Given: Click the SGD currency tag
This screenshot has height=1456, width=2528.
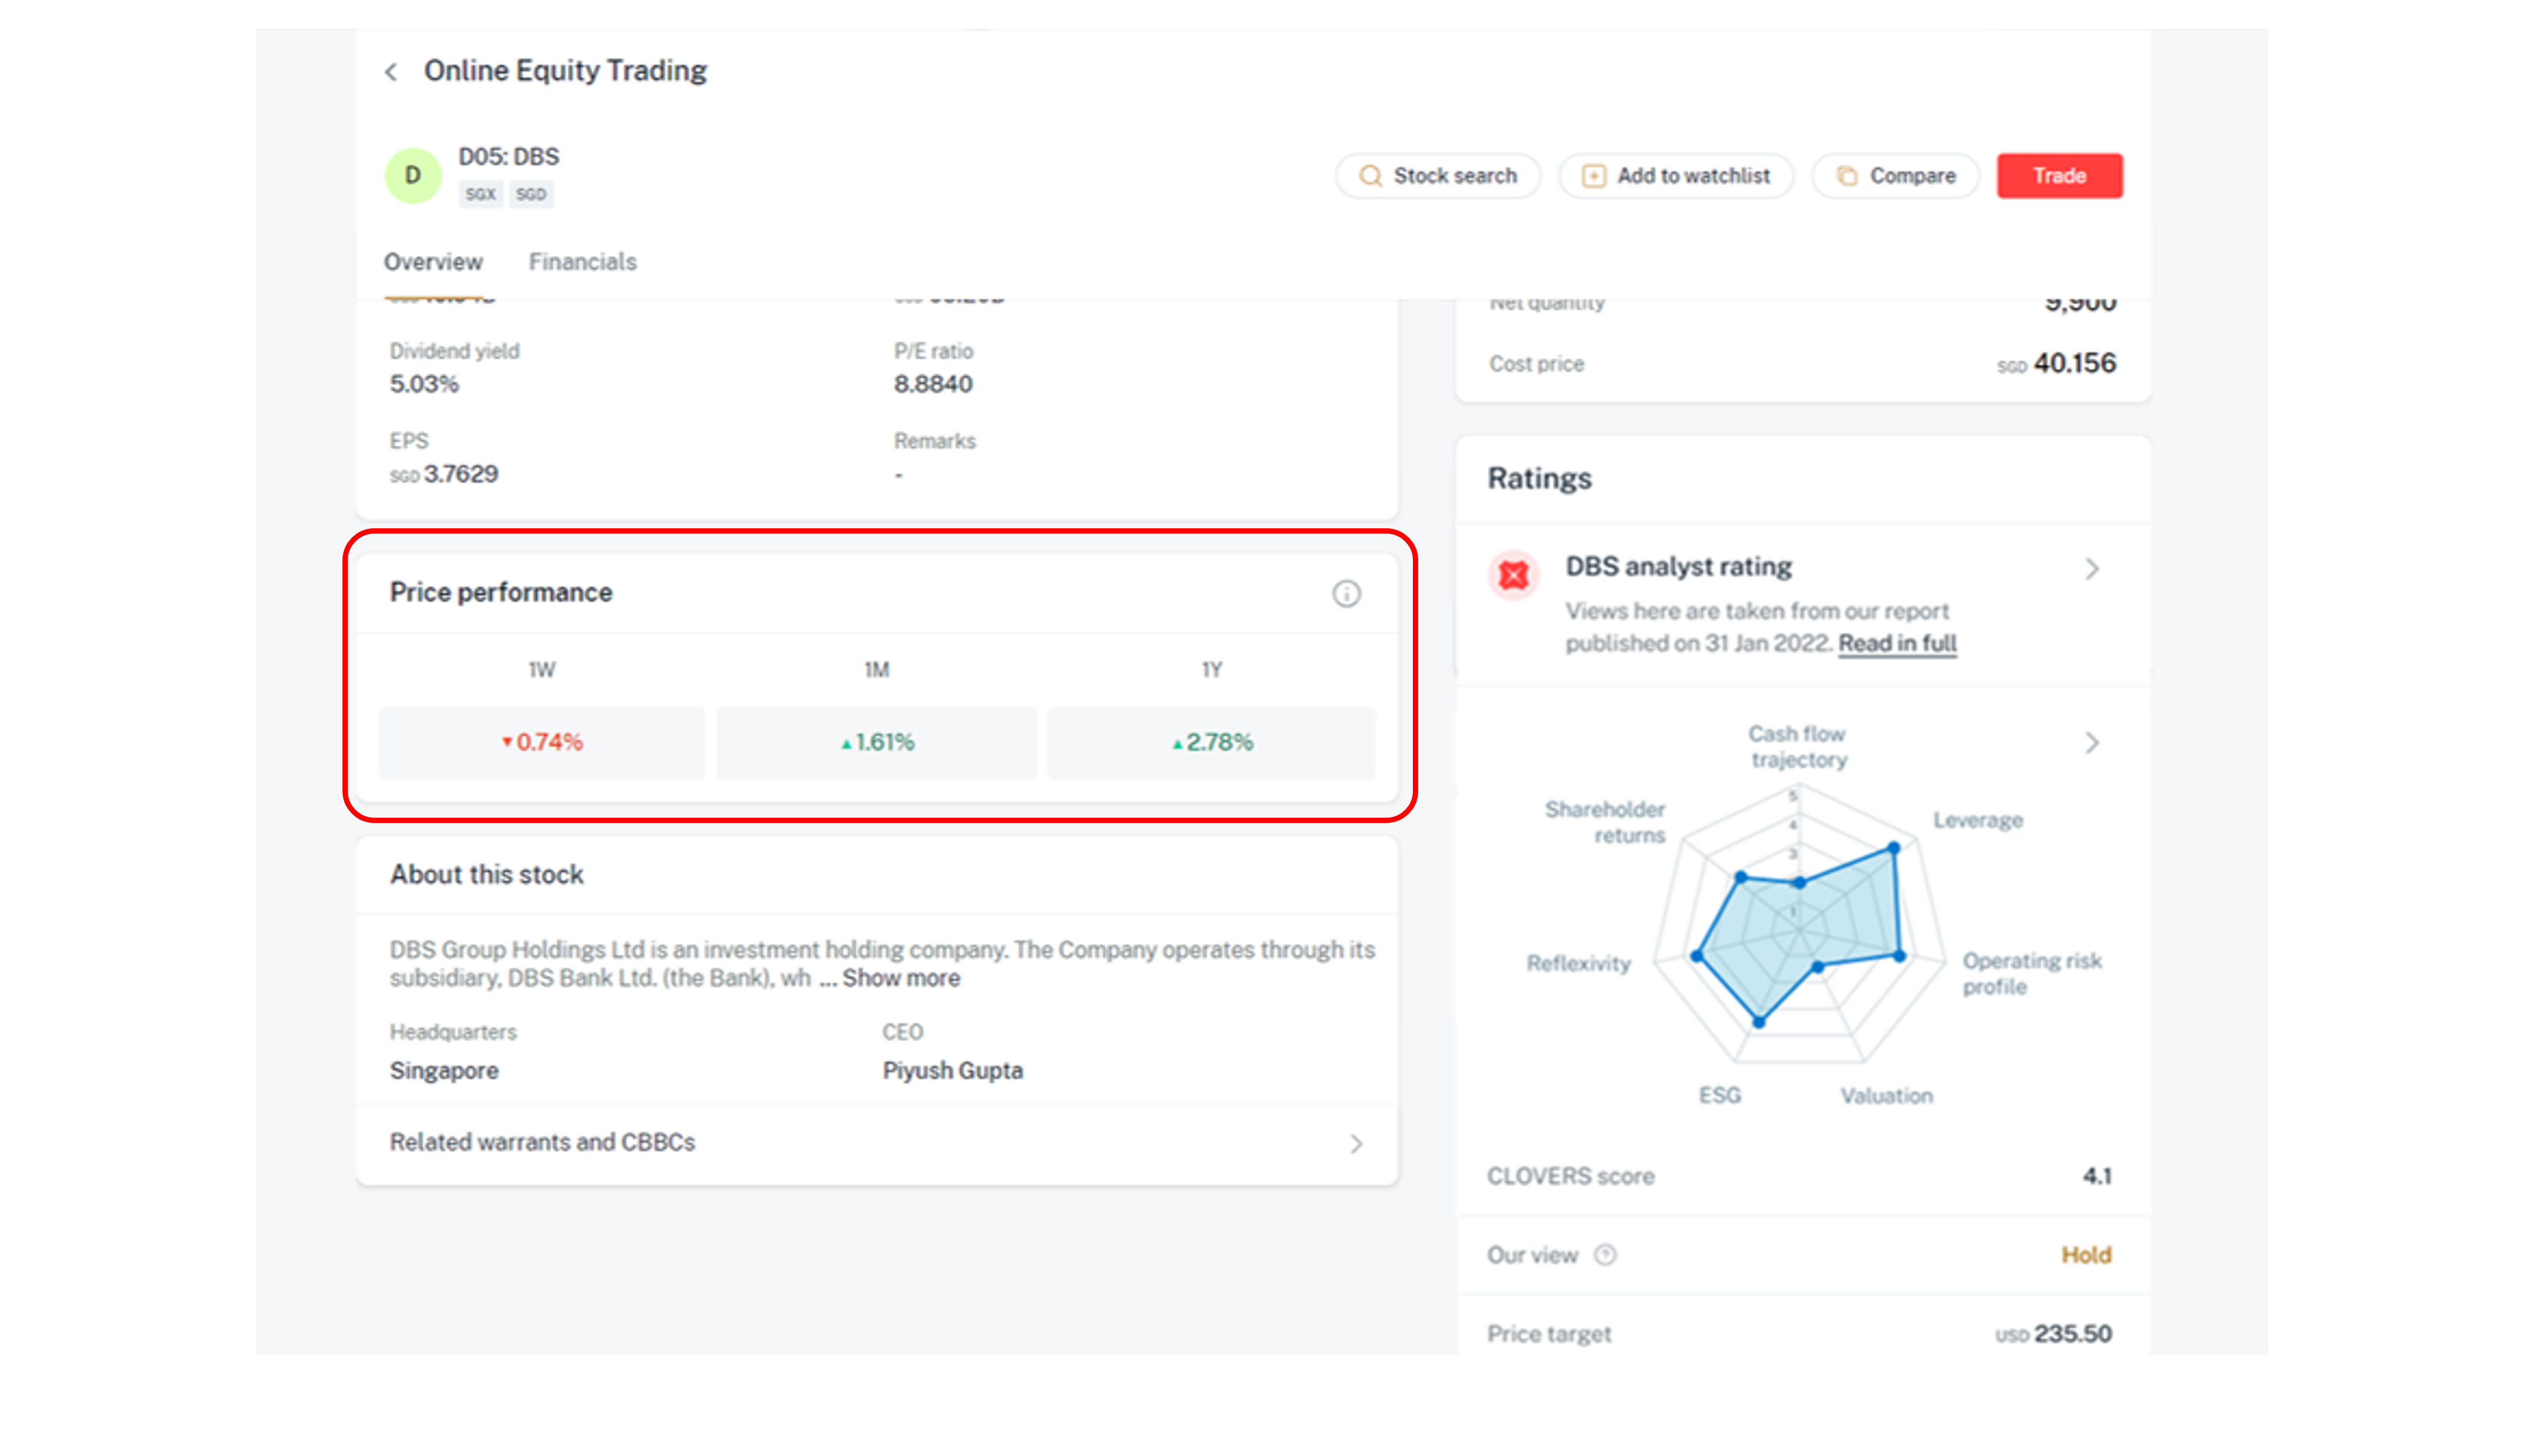Looking at the screenshot, I should click(531, 194).
